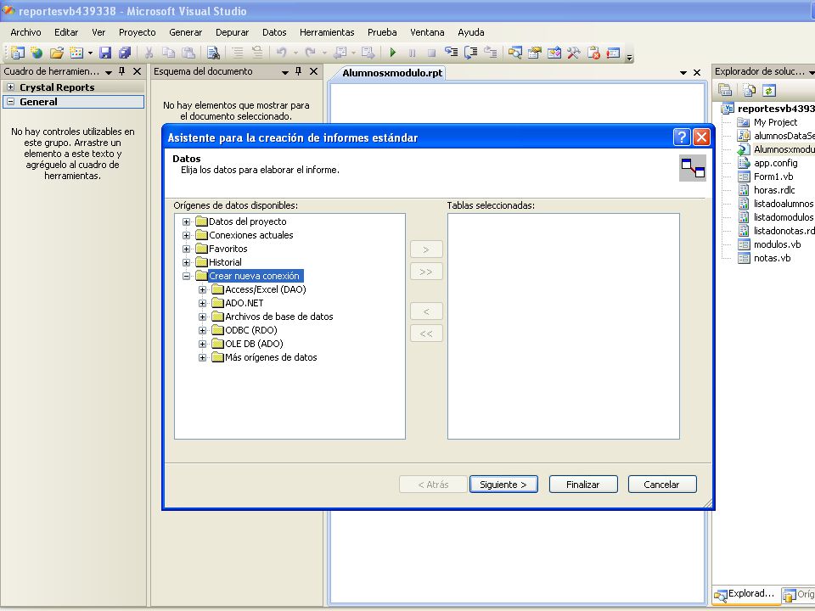The image size is (815, 611).
Task: Open the Properties Window toolbar icon
Action: pos(534,53)
